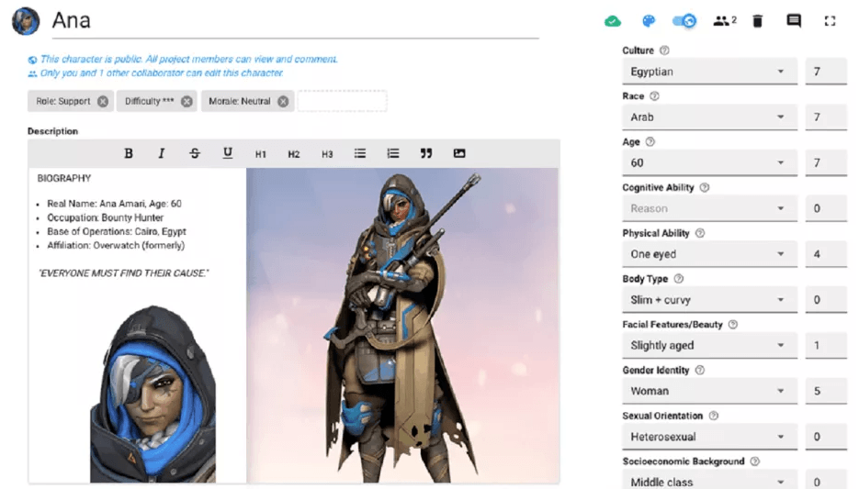Open the Culture dropdown showing Egyptian

[709, 72]
